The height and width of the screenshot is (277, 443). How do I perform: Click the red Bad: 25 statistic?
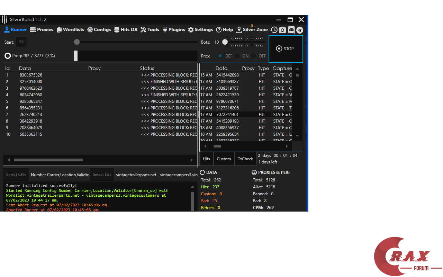pyautogui.click(x=209, y=201)
